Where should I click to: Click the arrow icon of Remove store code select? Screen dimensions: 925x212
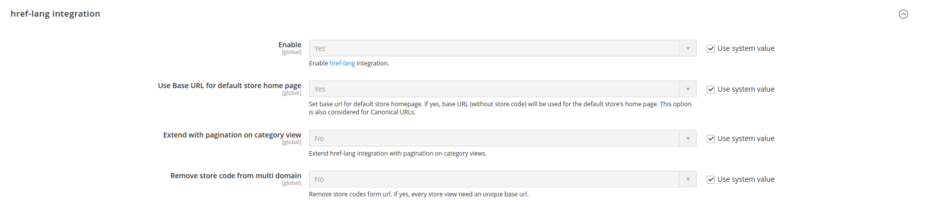pyautogui.click(x=688, y=179)
